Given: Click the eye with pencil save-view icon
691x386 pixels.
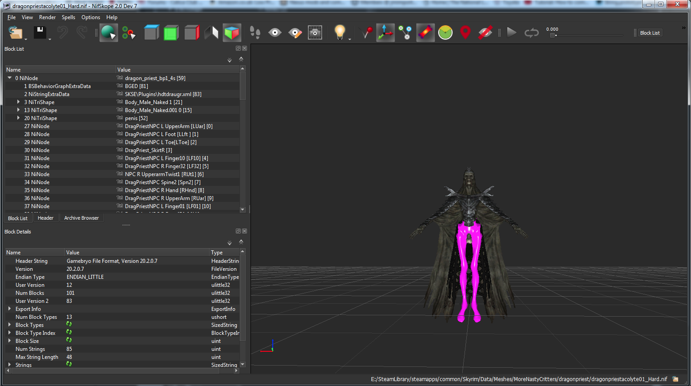Looking at the screenshot, I should tap(295, 32).
